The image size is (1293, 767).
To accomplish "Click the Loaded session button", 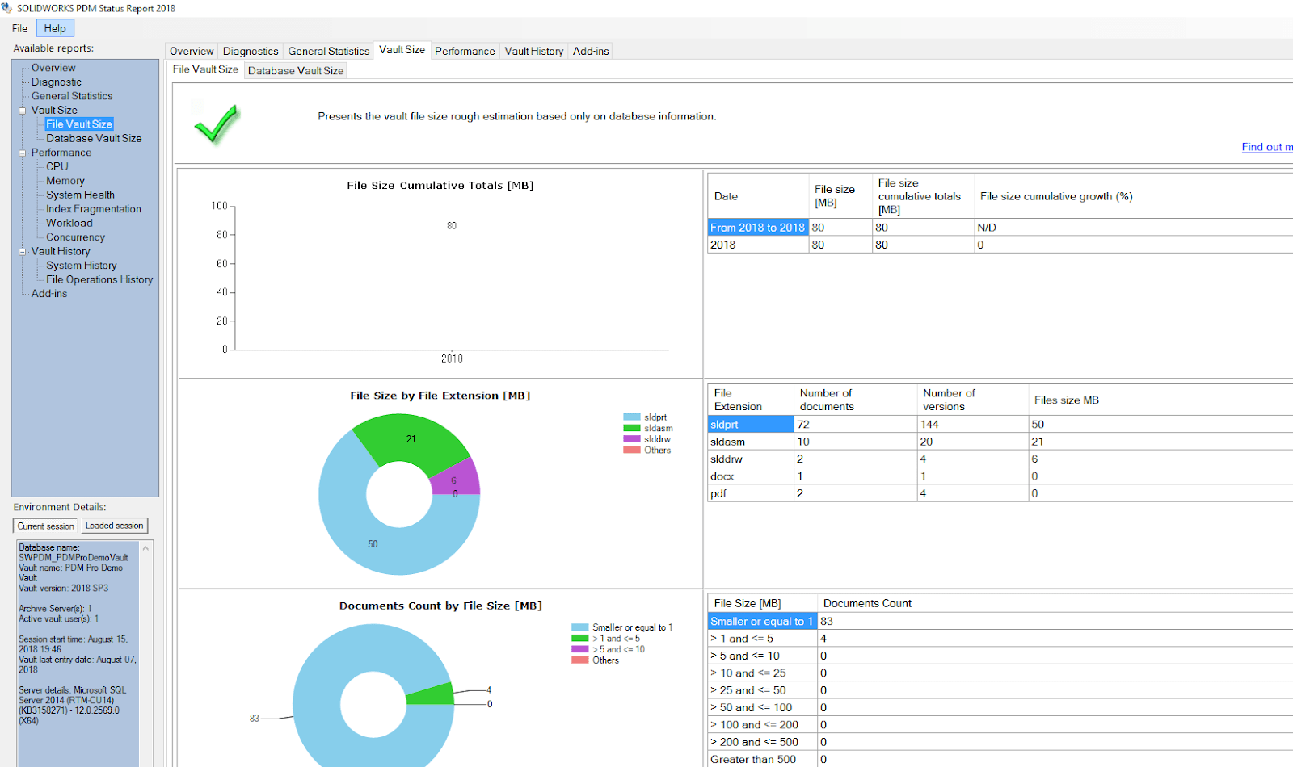I will tap(115, 526).
